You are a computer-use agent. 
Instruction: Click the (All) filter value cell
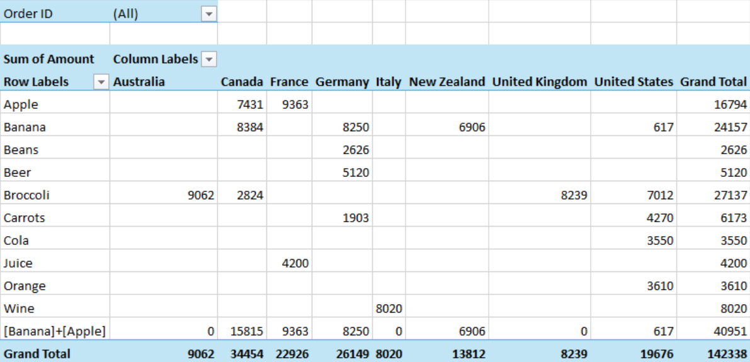point(126,14)
